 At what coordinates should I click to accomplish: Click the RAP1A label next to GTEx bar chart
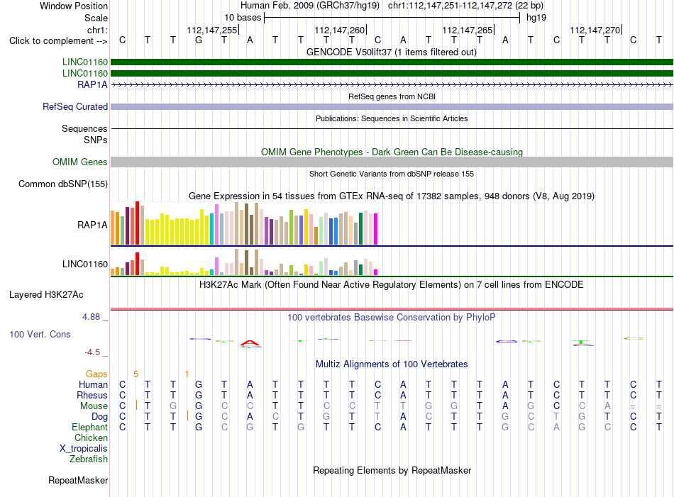92,225
